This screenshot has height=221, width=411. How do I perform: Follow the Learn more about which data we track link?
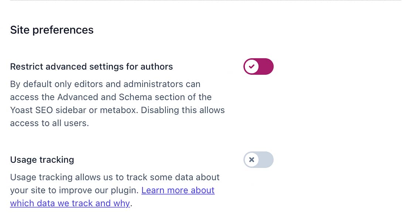178,190
